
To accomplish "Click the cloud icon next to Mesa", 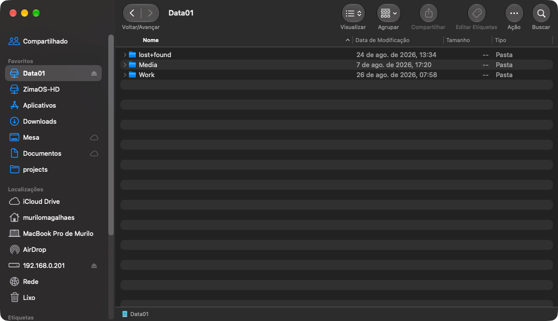I will (94, 138).
